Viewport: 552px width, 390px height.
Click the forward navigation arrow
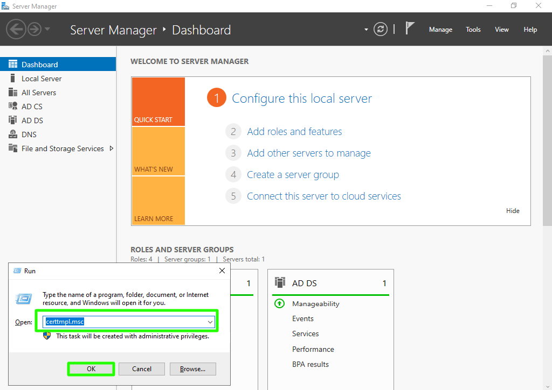click(34, 29)
